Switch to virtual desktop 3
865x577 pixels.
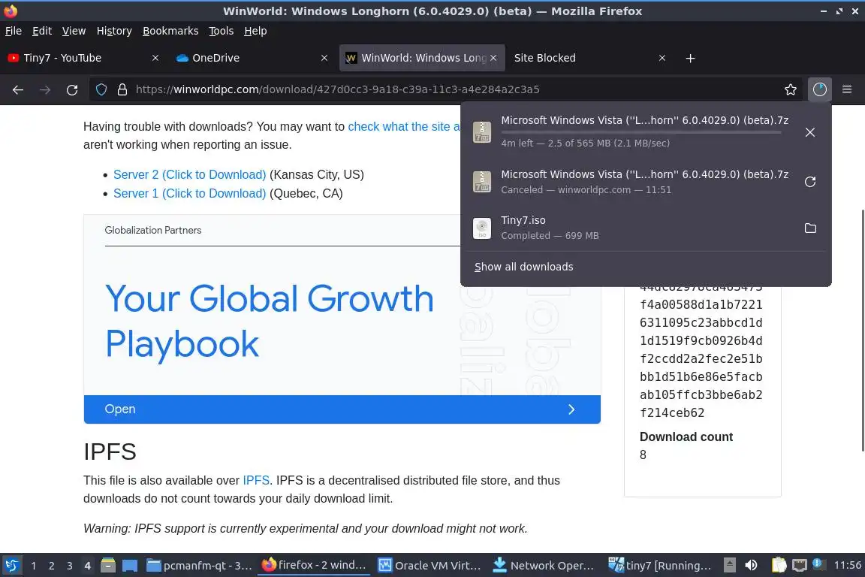pyautogui.click(x=70, y=566)
